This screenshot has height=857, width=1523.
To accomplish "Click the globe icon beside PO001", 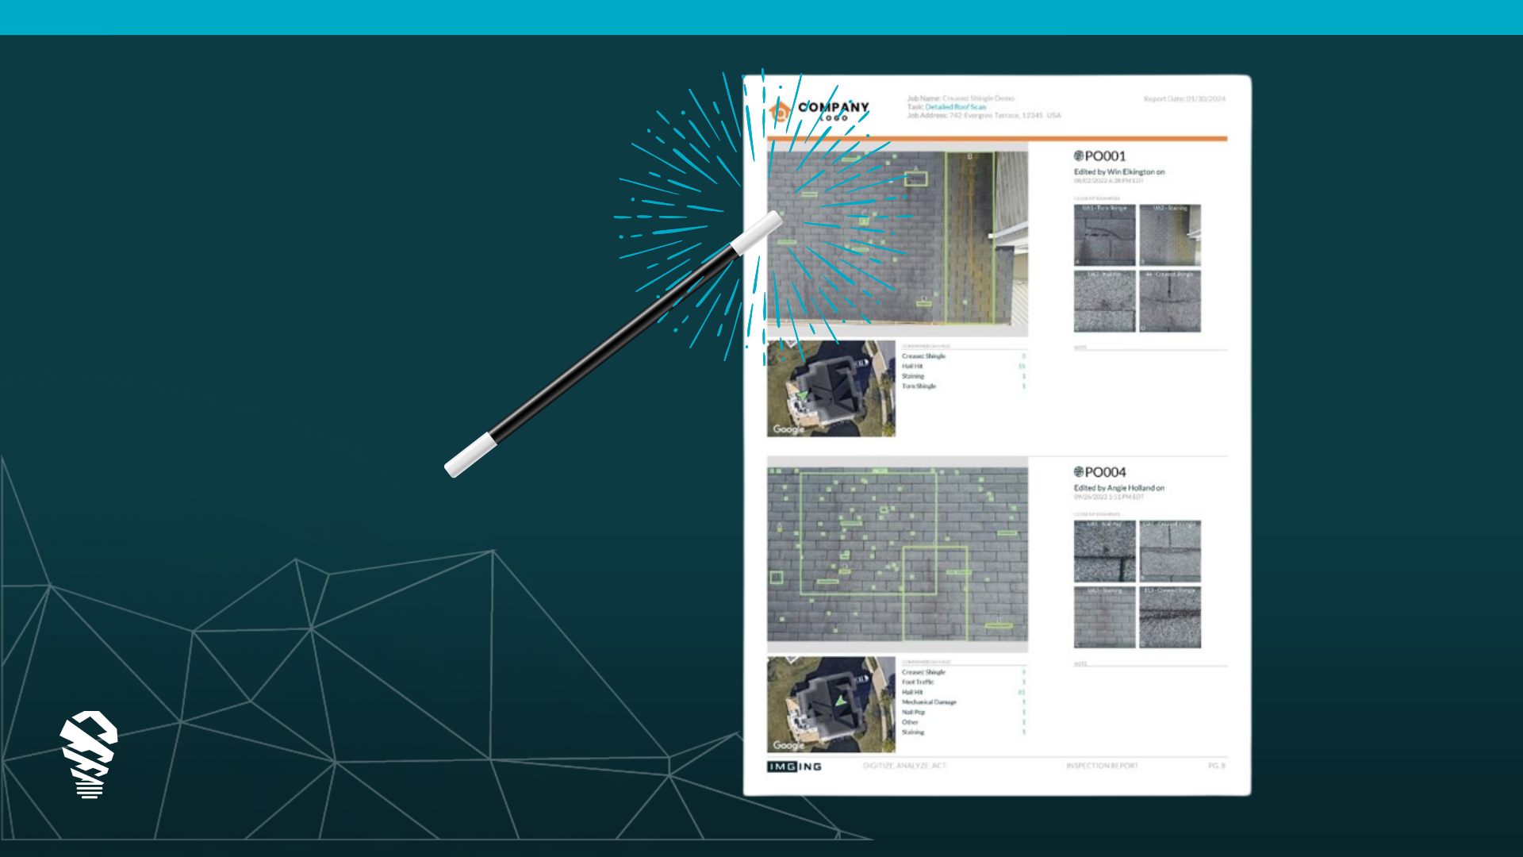I will tap(1078, 156).
